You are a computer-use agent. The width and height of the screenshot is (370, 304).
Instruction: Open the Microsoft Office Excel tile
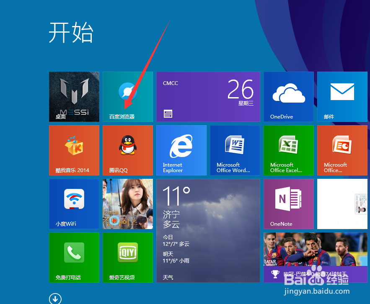pyautogui.click(x=289, y=150)
